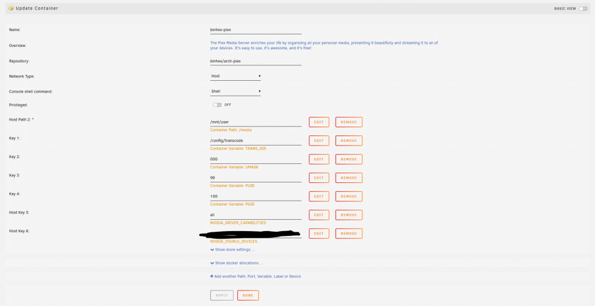Click the 'Host Key 6:' label
The width and height of the screenshot is (595, 306).
coord(19,231)
